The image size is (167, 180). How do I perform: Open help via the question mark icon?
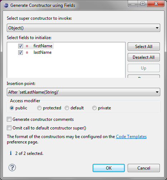click(12, 167)
